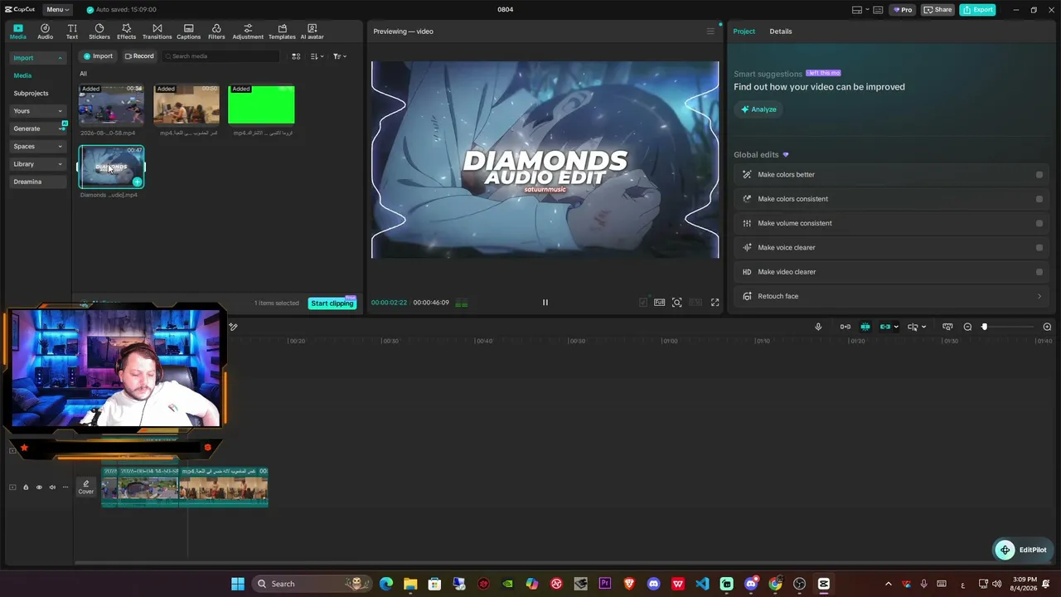1061x597 pixels.
Task: Enter full screen preview mode
Action: coord(715,303)
